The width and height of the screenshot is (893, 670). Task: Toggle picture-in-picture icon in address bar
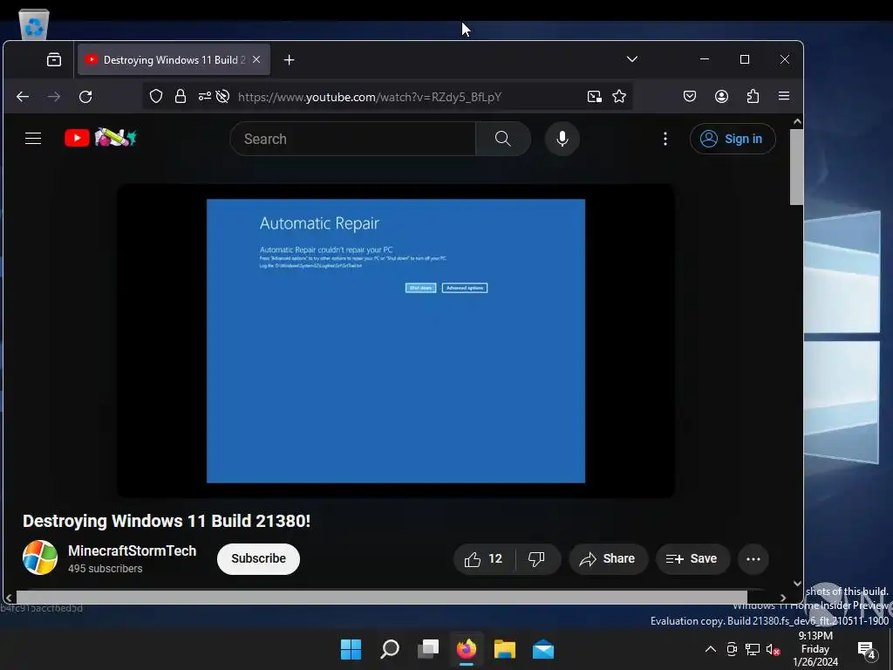coord(594,96)
